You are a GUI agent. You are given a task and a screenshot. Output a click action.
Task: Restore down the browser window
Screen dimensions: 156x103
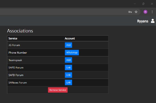[x=143, y=4]
